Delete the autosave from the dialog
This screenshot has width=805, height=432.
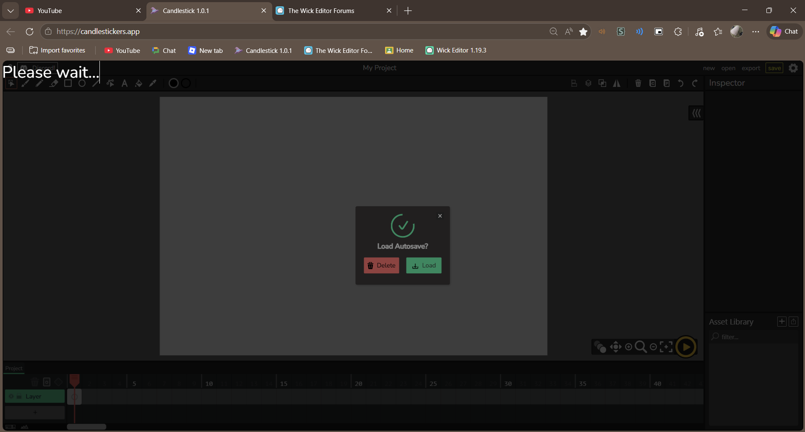pos(381,265)
